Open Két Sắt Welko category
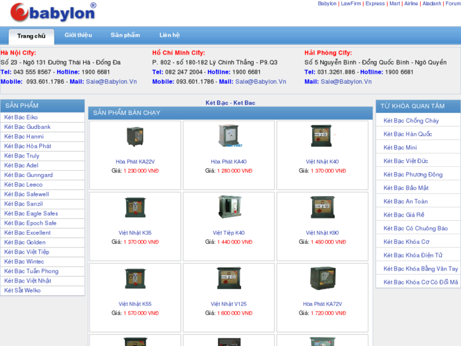 pyautogui.click(x=22, y=290)
